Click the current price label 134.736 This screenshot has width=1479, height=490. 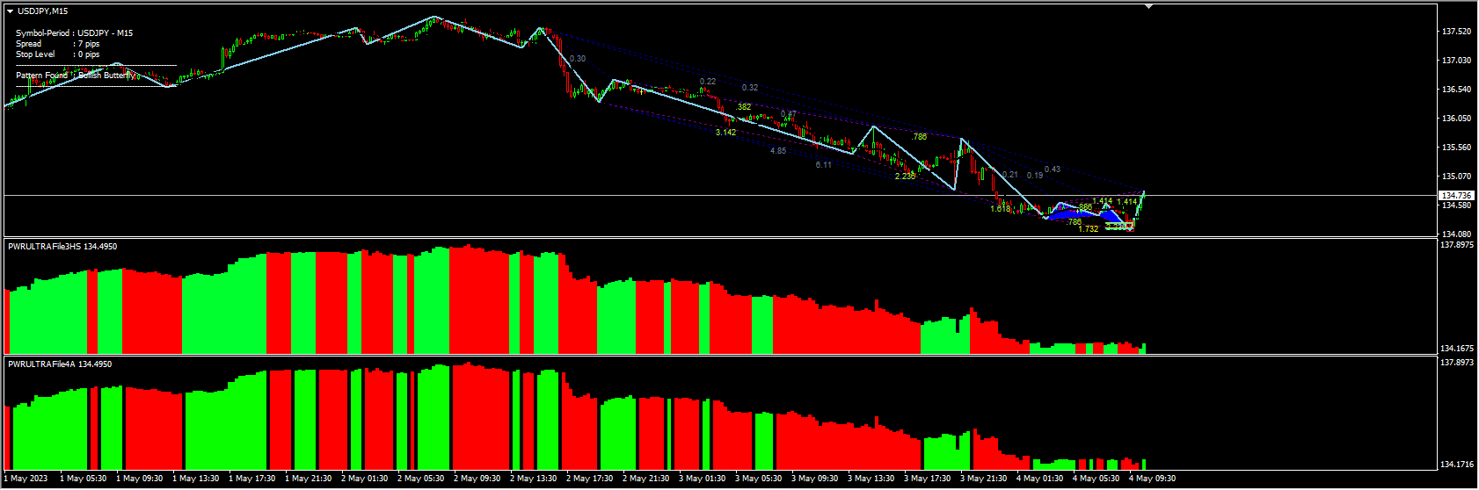1455,195
